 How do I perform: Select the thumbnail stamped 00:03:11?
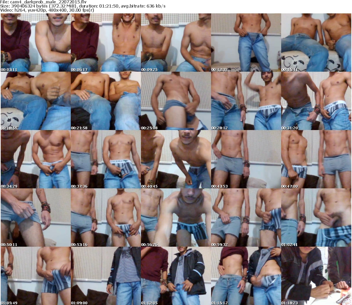point(36,43)
